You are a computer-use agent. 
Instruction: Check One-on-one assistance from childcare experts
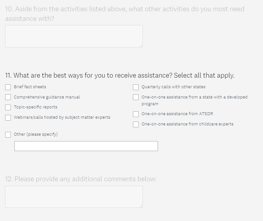click(x=136, y=124)
